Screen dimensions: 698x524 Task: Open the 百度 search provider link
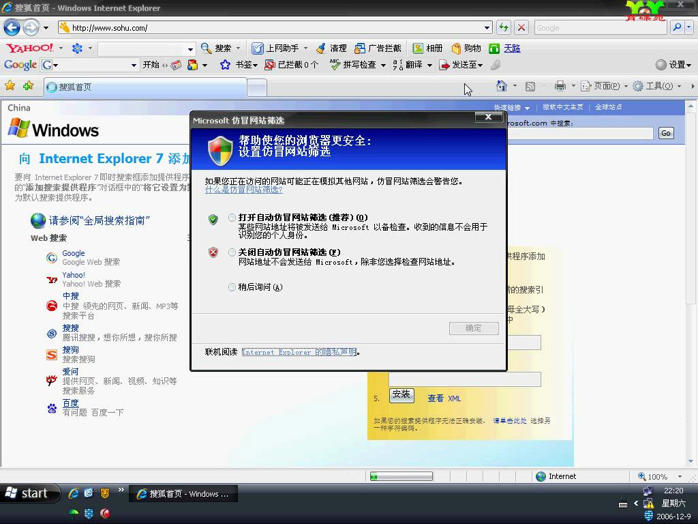tap(70, 403)
